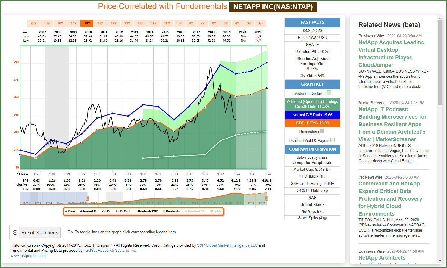Click the Dividend Yield & Payout swatch
447x268 pixels.
pos(333,140)
